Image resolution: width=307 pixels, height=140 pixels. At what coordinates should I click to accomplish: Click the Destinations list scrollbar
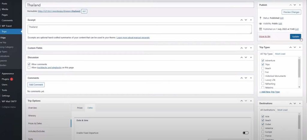click(x=299, y=122)
